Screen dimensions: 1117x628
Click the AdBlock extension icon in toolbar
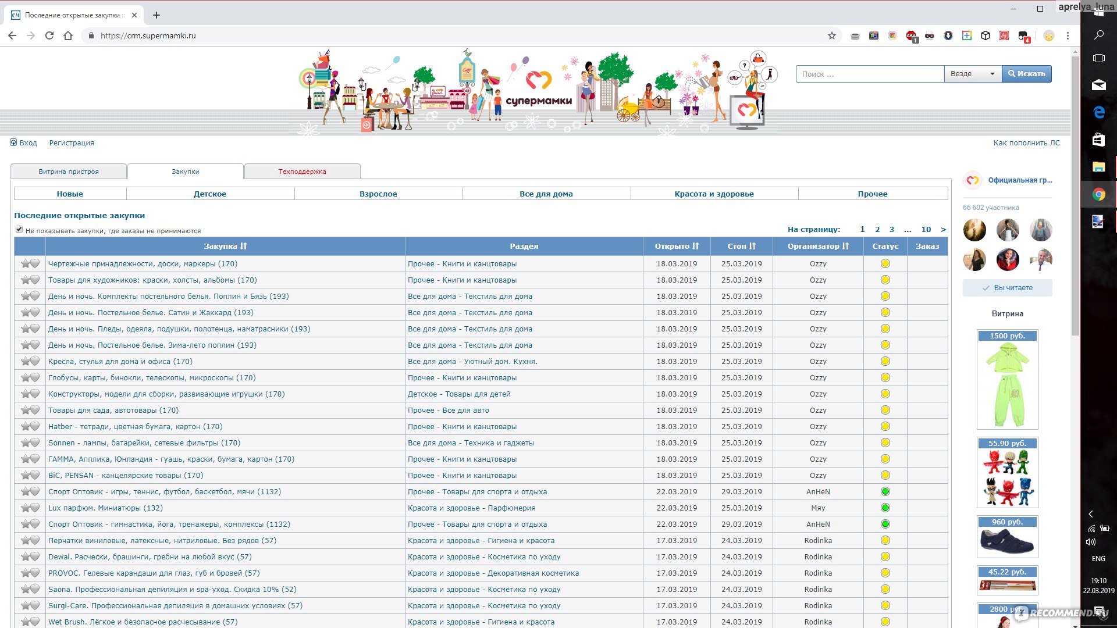point(912,36)
